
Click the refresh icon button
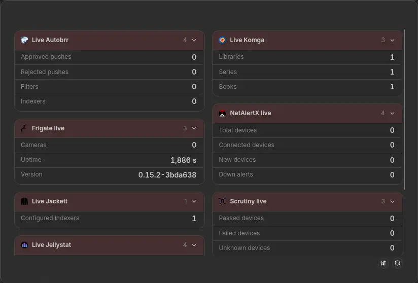[397, 263]
